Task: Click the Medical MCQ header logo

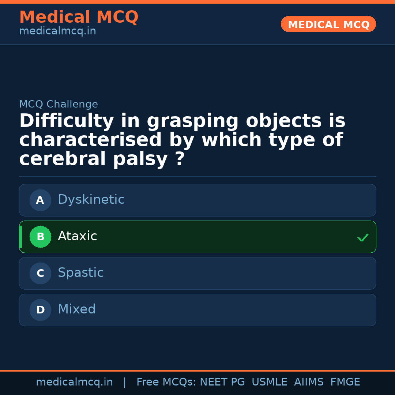Action: tap(79, 17)
